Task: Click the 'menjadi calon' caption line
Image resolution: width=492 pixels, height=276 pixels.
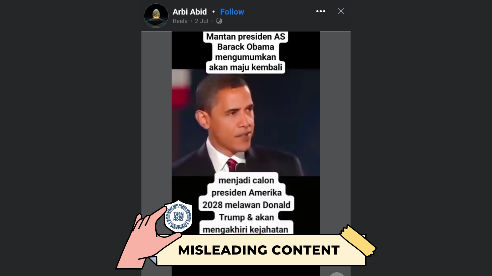Action: (246, 180)
